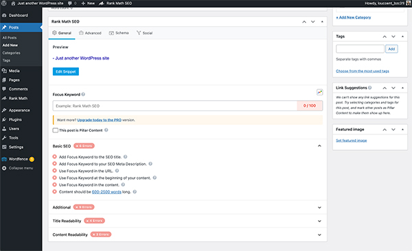Click the Focus Keyword help icon

[x=83, y=94]
